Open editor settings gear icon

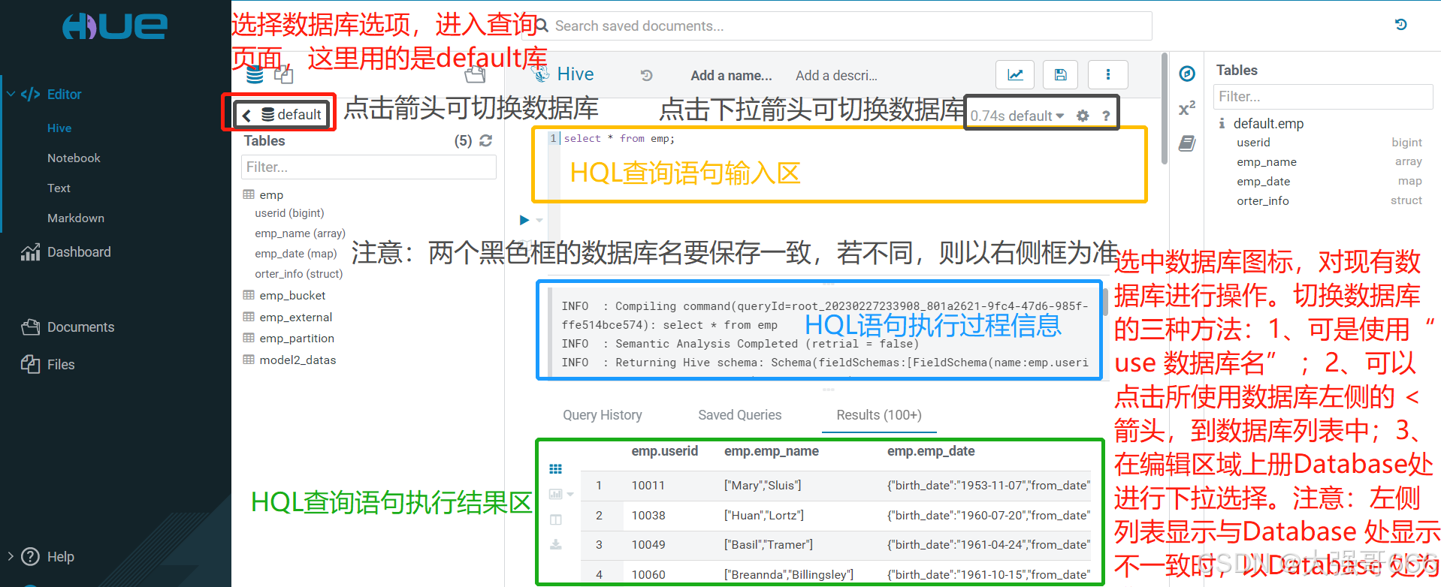click(1083, 116)
